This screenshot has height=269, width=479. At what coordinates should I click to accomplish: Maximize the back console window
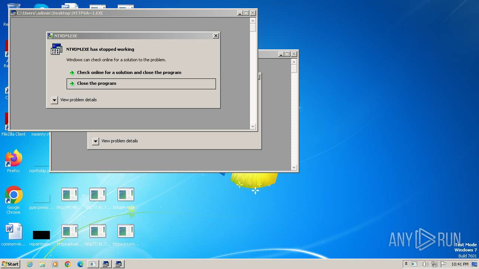point(287,54)
